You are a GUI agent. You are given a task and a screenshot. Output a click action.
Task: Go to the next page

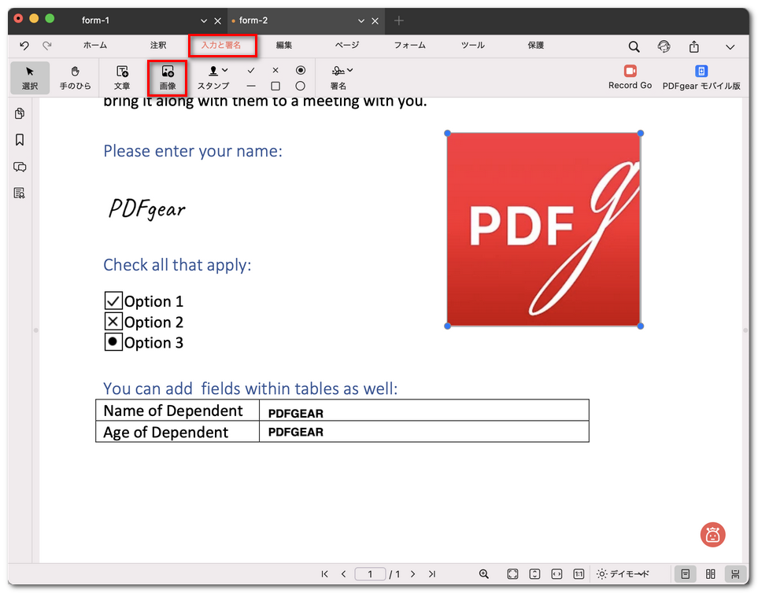pyautogui.click(x=413, y=574)
